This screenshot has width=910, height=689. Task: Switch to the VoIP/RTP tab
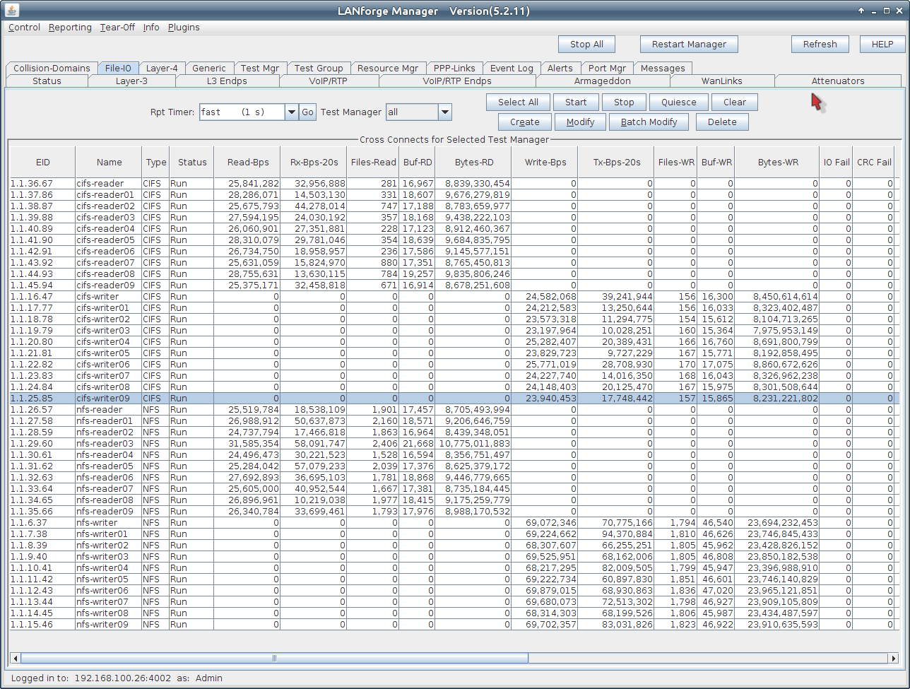[329, 81]
